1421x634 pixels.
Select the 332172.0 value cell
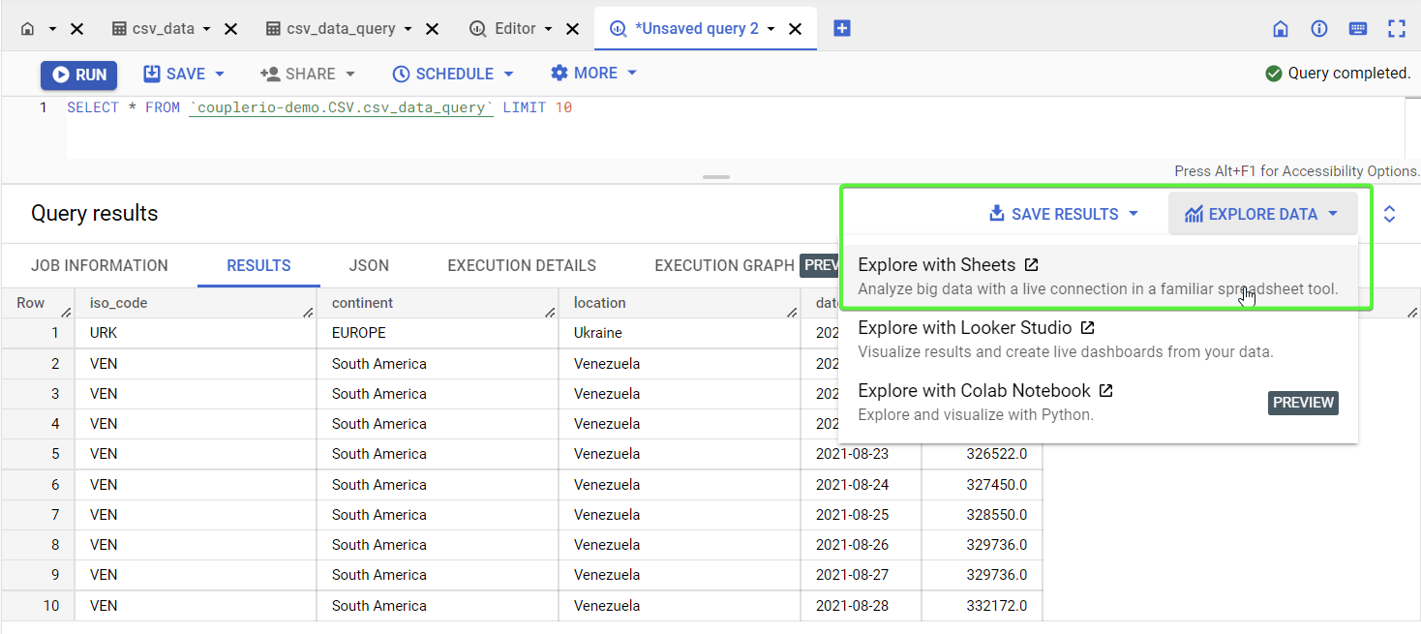pos(982,606)
